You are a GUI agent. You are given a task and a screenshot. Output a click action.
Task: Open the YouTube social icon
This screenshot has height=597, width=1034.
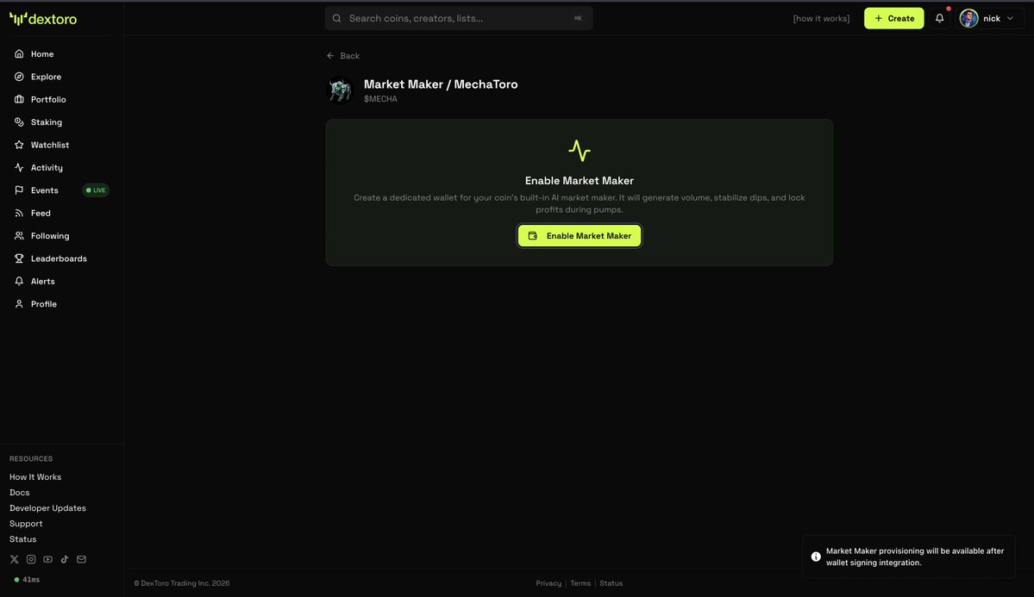(x=47, y=559)
